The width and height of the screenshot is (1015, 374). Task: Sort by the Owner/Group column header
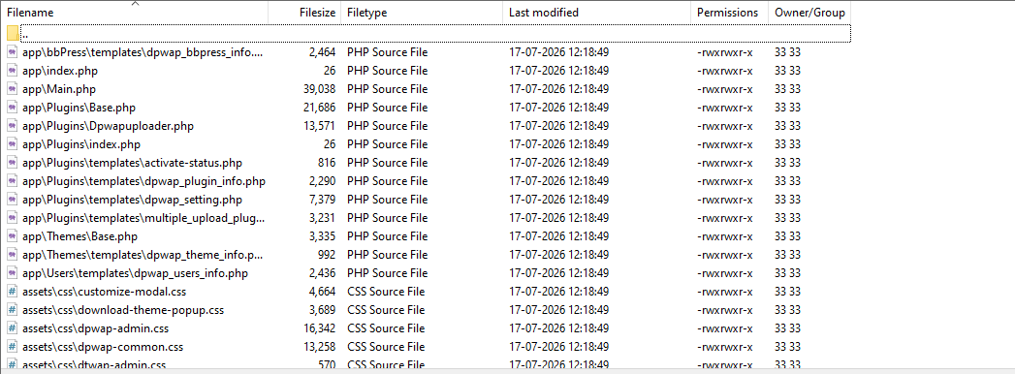tap(809, 13)
